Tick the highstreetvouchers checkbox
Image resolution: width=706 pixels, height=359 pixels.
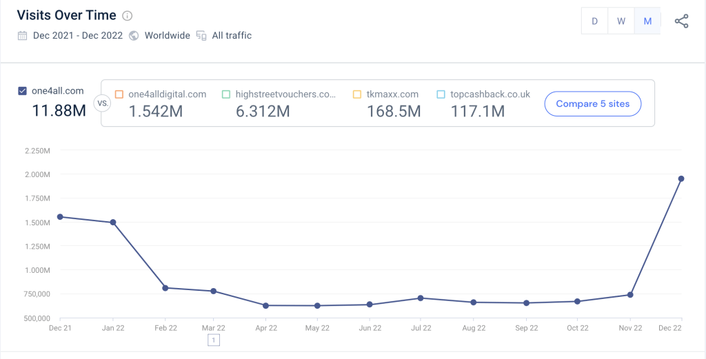[x=226, y=94]
